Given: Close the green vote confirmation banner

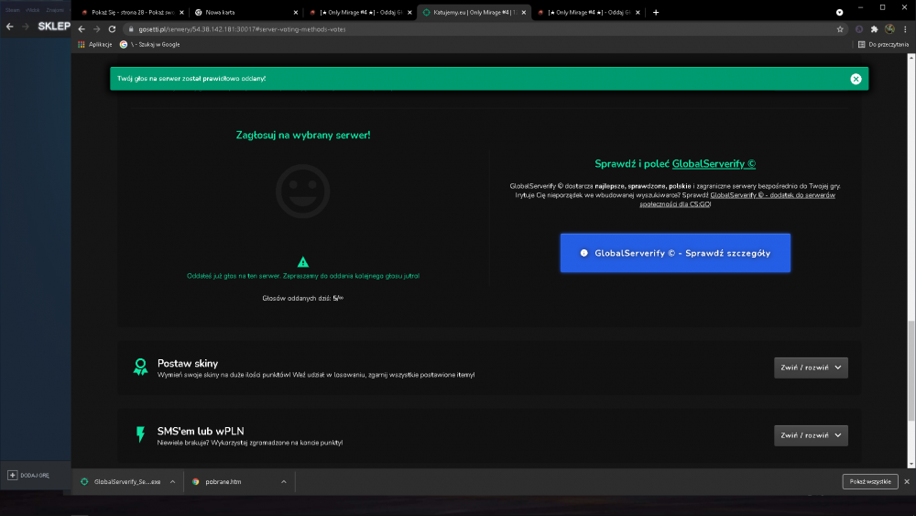Looking at the screenshot, I should [856, 79].
